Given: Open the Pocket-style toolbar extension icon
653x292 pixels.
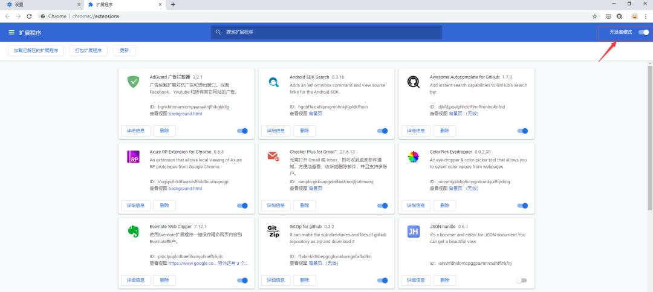Looking at the screenshot, I should [608, 16].
